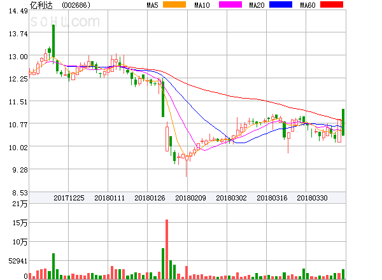Click the 20180209 date label
Image resolution: width=382 pixels, height=280 pixels.
coord(190,198)
